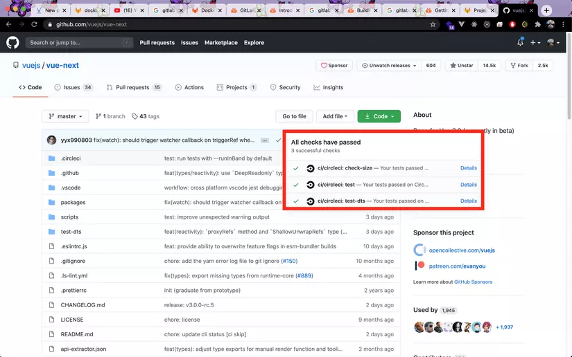Open the #150 issue link

(x=289, y=261)
